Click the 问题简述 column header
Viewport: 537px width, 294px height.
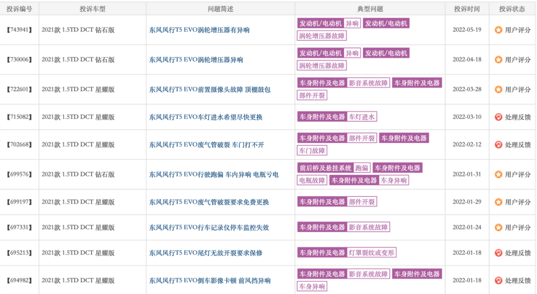pyautogui.click(x=221, y=9)
